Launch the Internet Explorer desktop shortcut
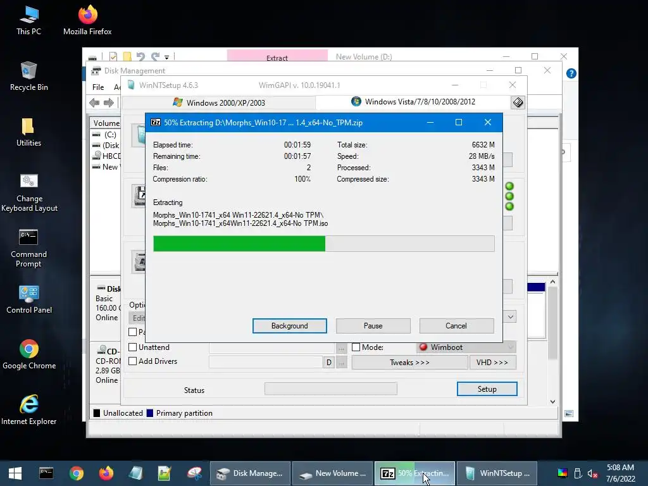Viewport: 648px width, 486px height. (28, 410)
